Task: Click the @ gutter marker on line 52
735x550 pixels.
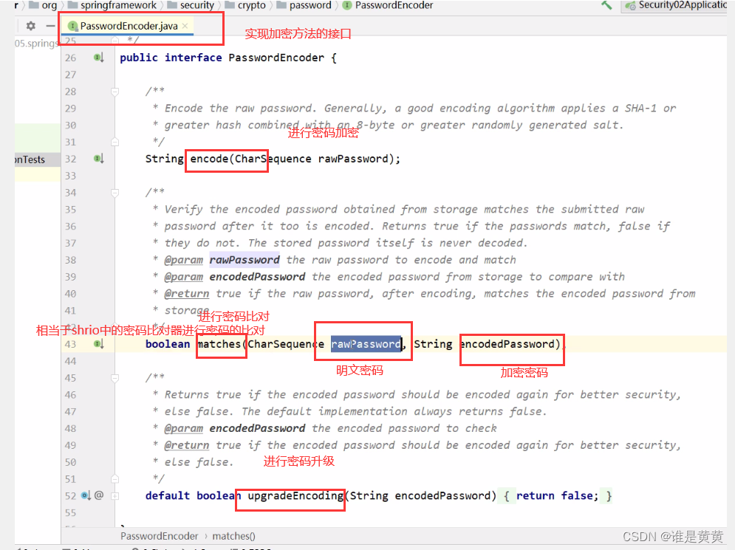Action: pyautogui.click(x=99, y=495)
